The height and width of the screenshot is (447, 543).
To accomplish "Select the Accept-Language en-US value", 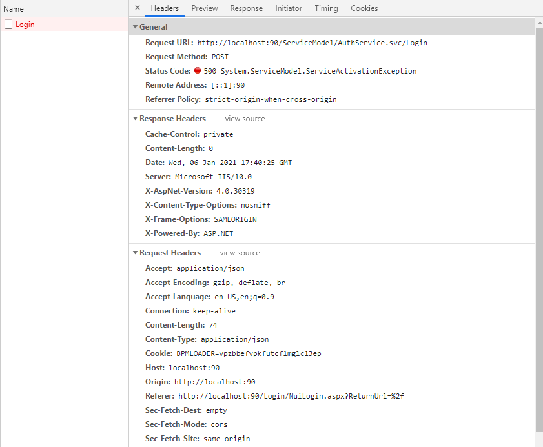I will coord(245,297).
